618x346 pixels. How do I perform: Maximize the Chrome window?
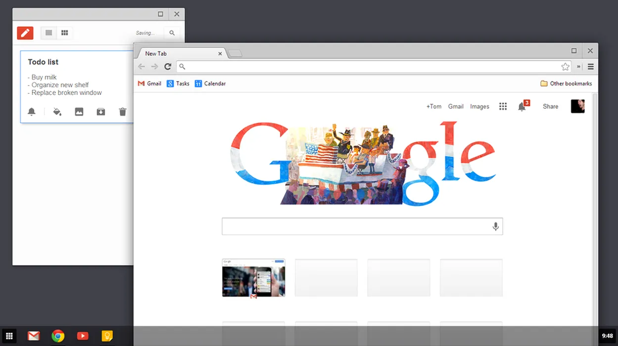pyautogui.click(x=574, y=50)
